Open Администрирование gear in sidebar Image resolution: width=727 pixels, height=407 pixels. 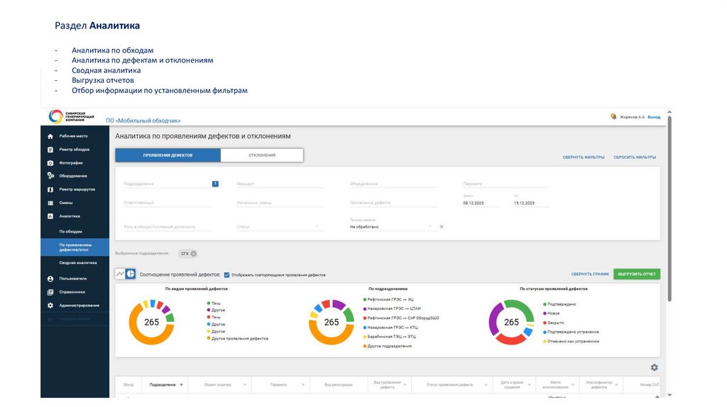[50, 306]
